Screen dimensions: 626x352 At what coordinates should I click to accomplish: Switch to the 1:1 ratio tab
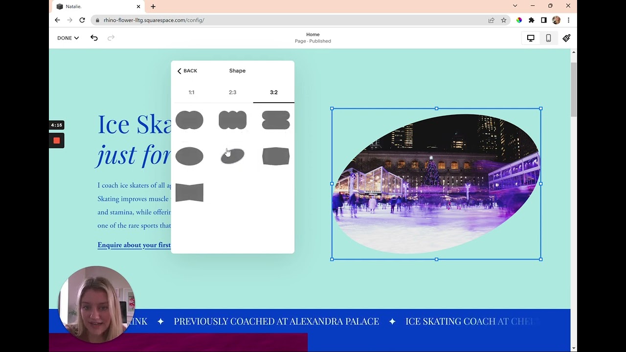(x=191, y=92)
